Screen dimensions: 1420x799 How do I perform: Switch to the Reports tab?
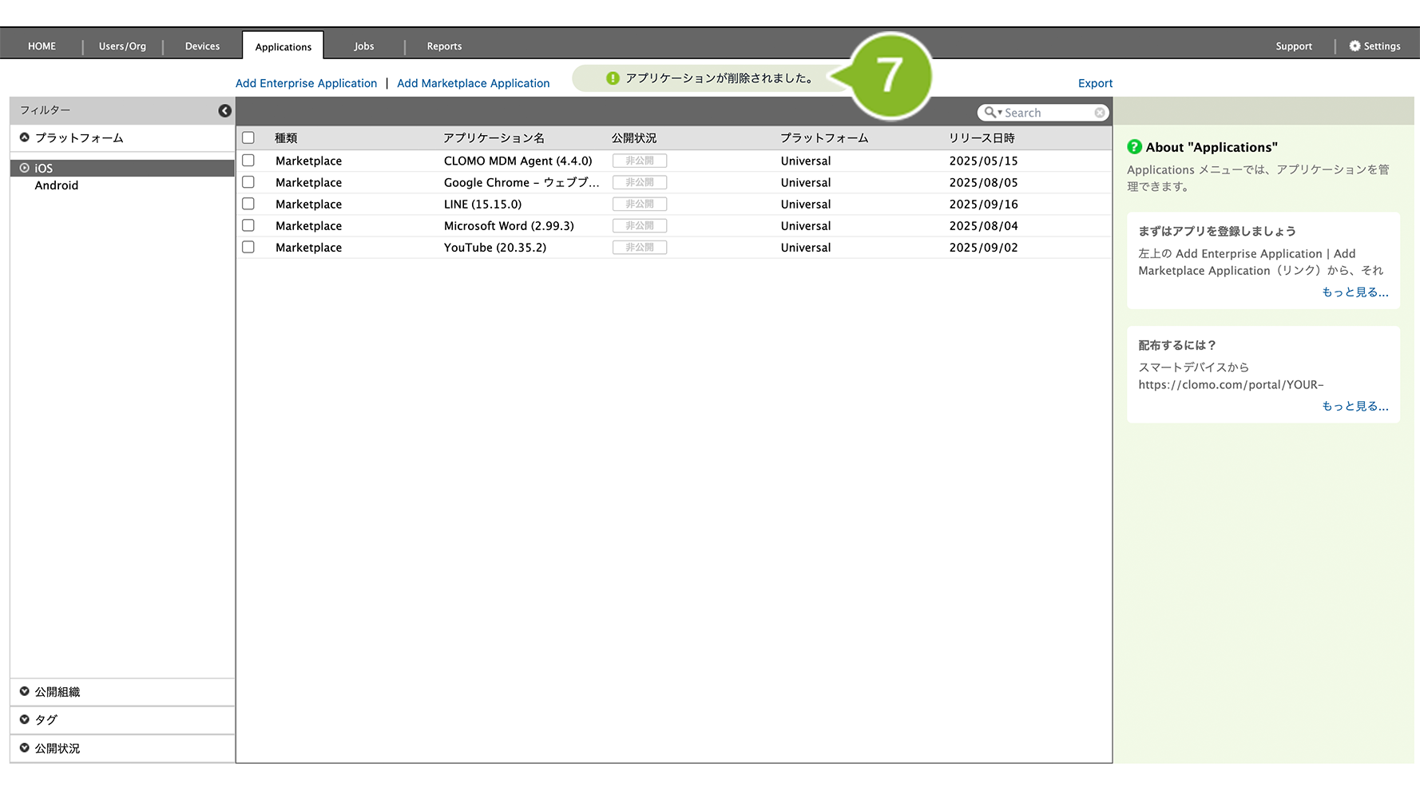(444, 46)
